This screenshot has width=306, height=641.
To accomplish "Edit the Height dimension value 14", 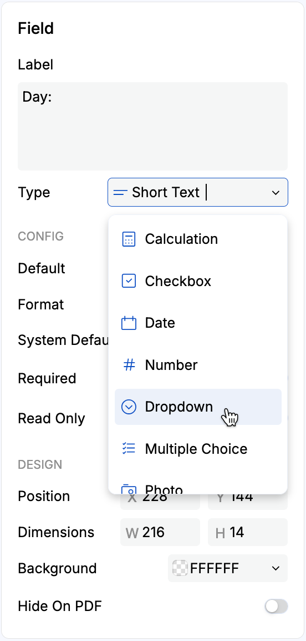I will click(x=248, y=532).
